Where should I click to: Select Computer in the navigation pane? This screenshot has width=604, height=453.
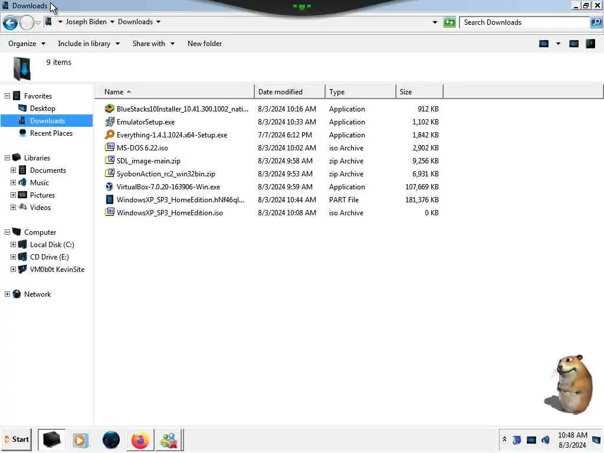(40, 232)
